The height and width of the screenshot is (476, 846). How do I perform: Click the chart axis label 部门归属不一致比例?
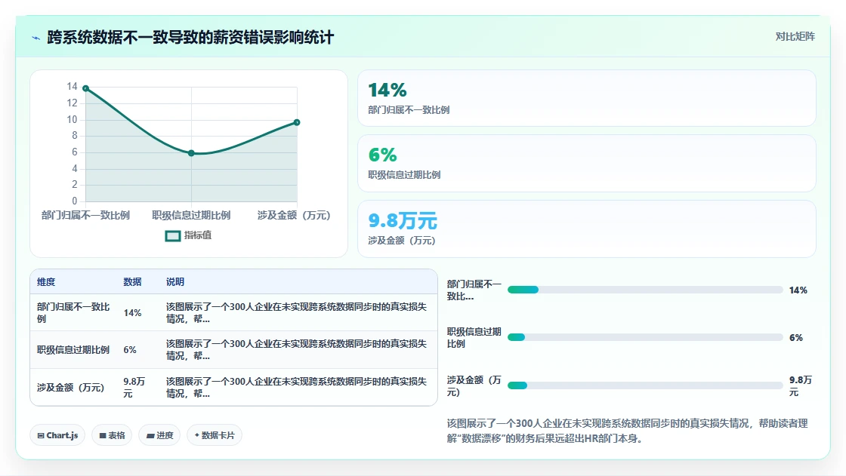(x=85, y=216)
